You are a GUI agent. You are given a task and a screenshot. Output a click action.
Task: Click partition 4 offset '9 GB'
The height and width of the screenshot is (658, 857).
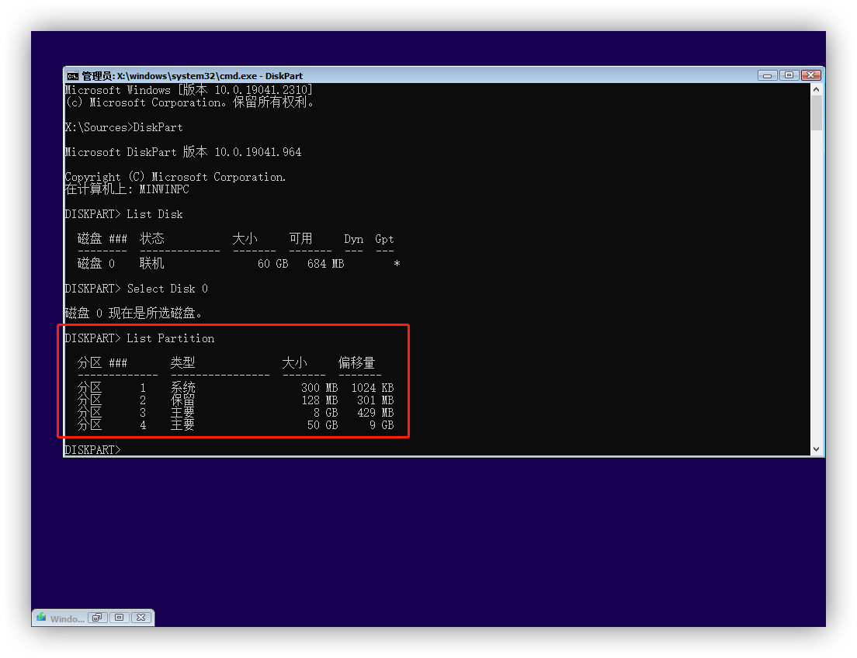tap(381, 425)
